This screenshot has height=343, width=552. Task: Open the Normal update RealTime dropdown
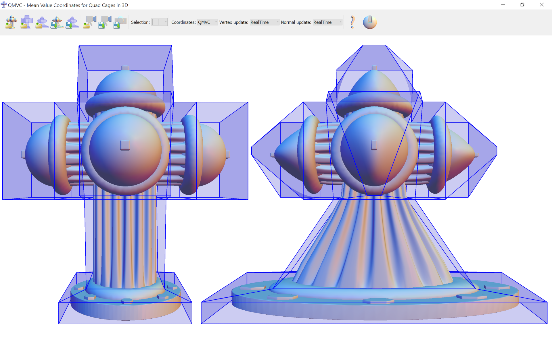pos(327,22)
